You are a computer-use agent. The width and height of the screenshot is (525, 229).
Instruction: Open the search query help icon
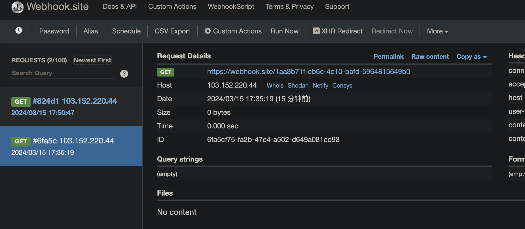coord(124,74)
